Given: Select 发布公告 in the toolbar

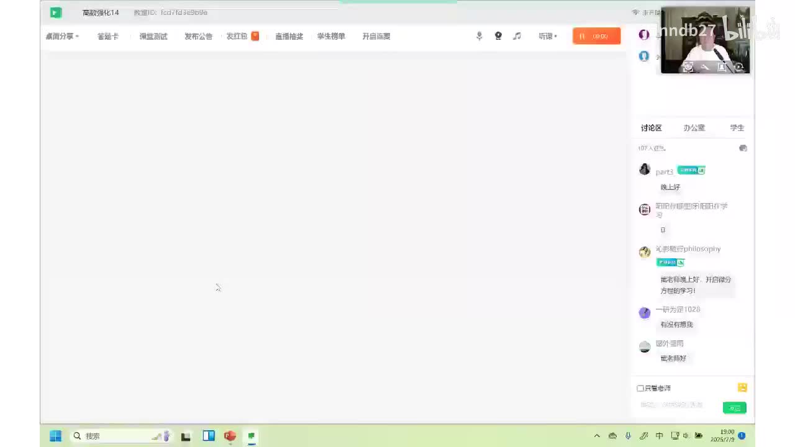Looking at the screenshot, I should click(x=198, y=36).
